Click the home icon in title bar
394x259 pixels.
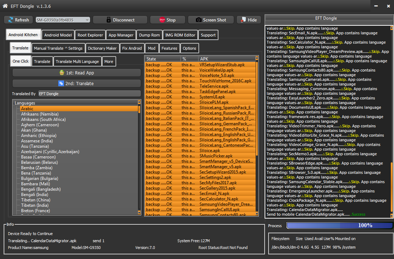click(5, 6)
